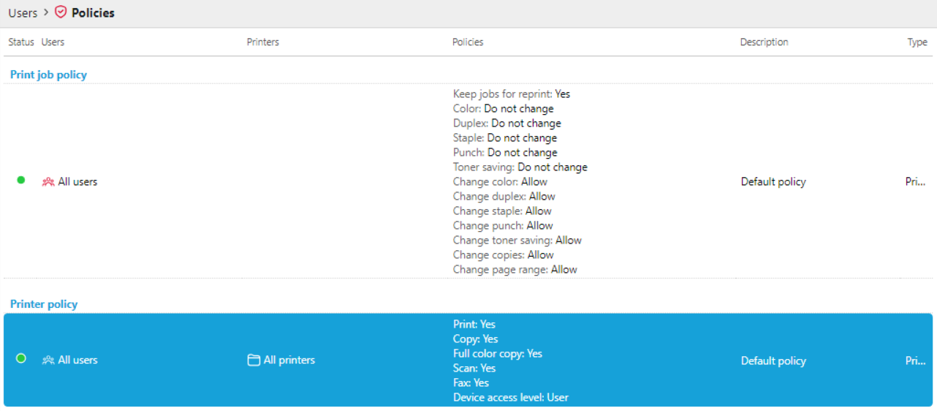Click Device access level: User line
This screenshot has height=411, width=937.
[510, 397]
